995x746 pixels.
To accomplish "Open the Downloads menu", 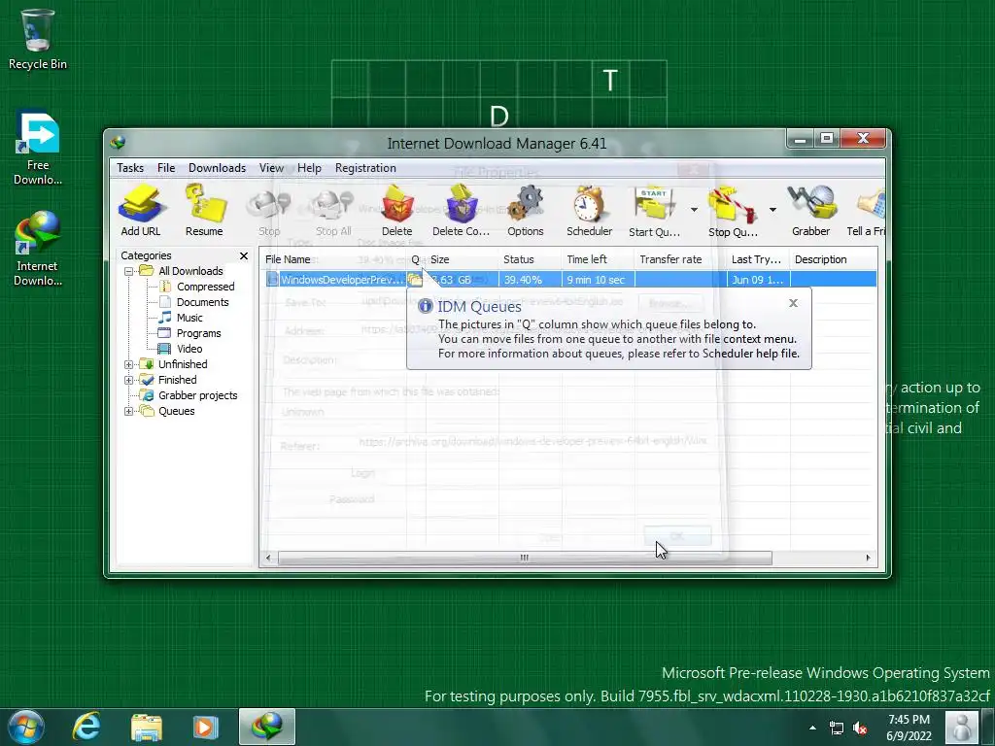I will 217,167.
